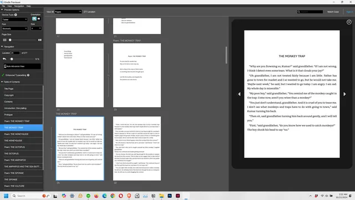Image resolution: width=355 pixels, height=200 pixels.
Task: Open Poem: THE MONKEY TRAP page thumbnail
Action: pos(137,76)
